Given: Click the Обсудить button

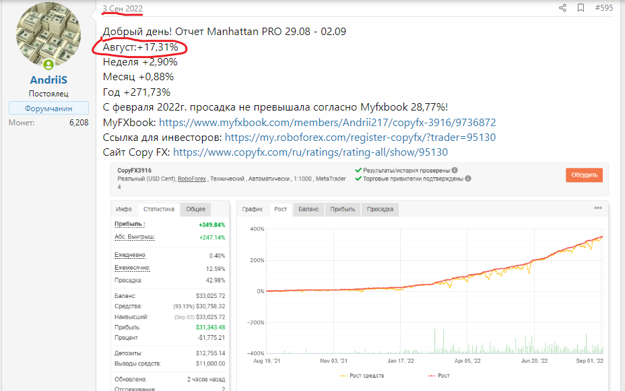Looking at the screenshot, I should click(584, 175).
